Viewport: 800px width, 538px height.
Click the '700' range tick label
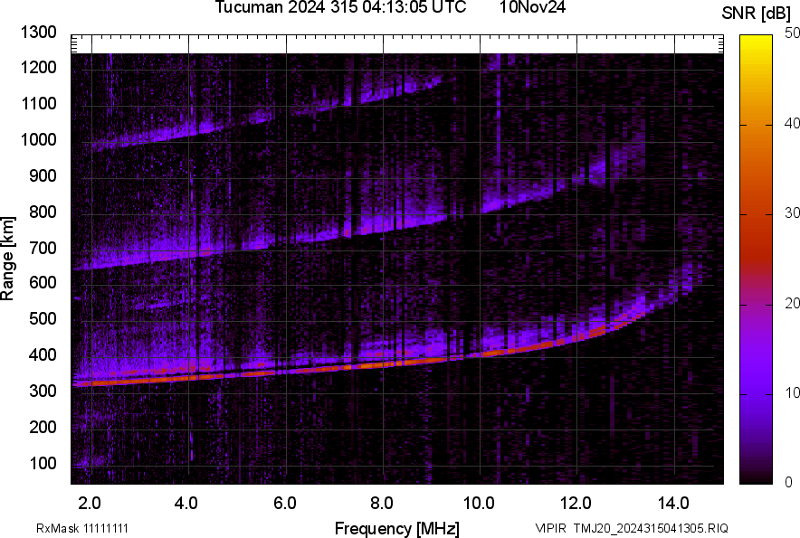tap(43, 248)
